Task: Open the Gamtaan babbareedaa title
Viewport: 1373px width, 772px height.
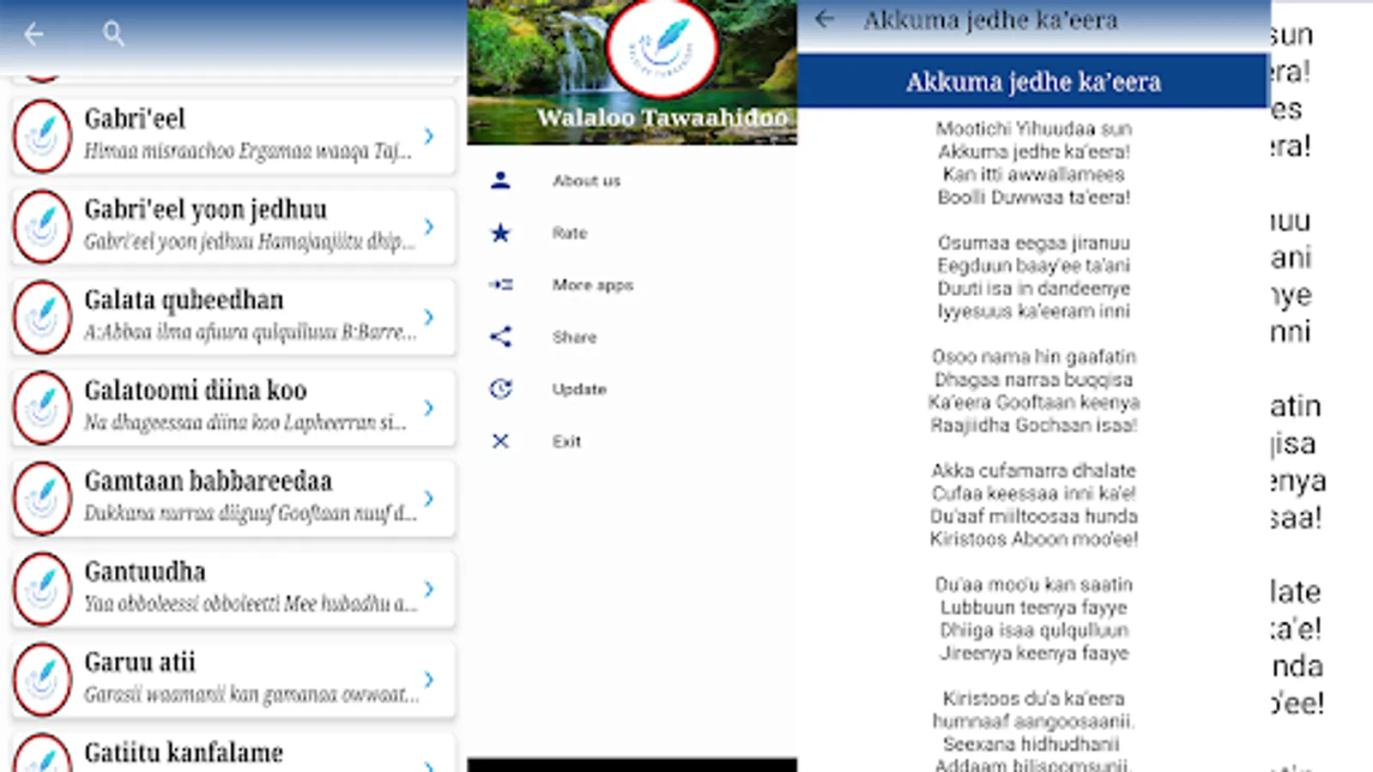Action: pos(208,481)
